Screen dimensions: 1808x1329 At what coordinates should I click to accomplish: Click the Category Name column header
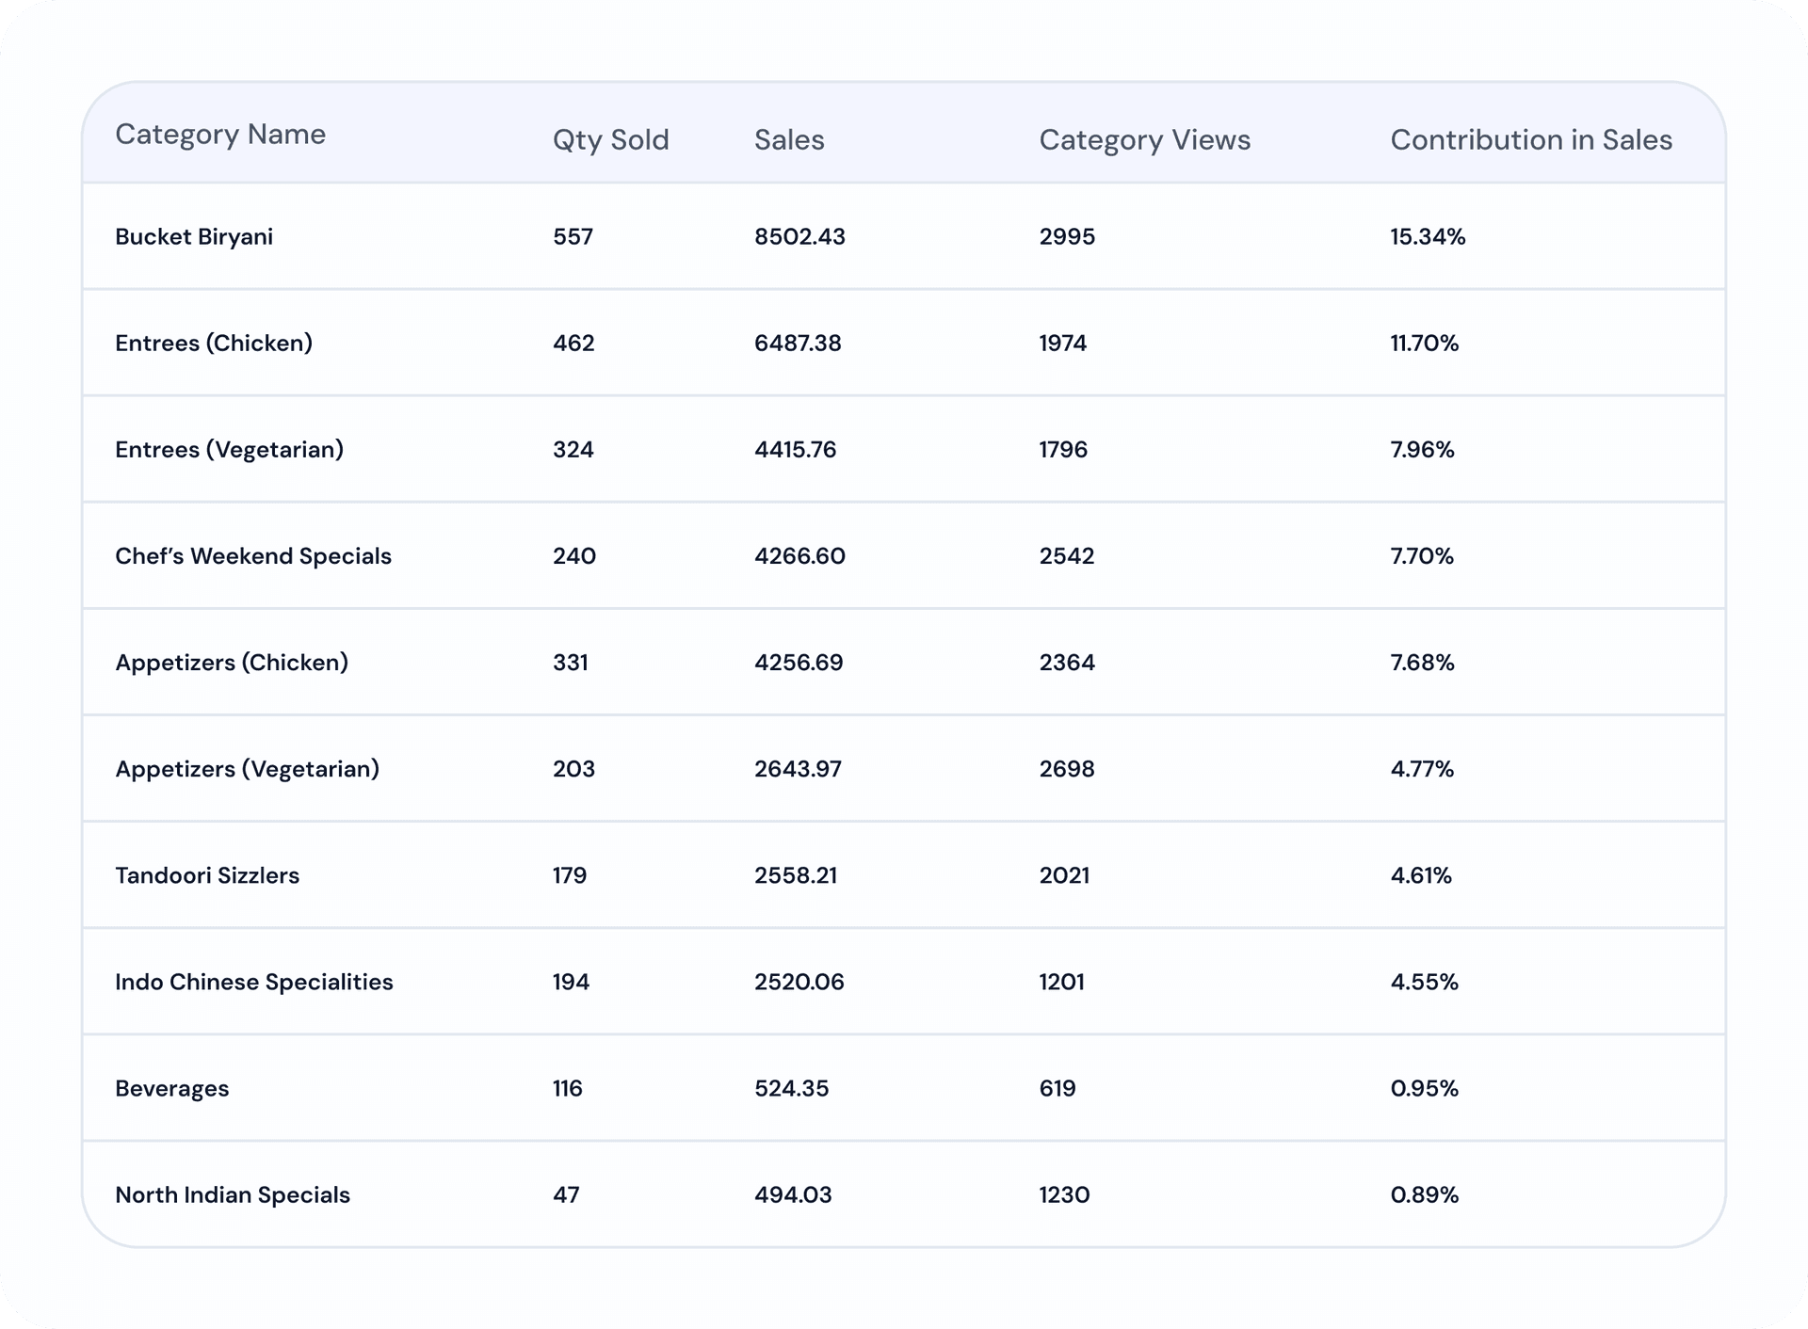[x=220, y=135]
